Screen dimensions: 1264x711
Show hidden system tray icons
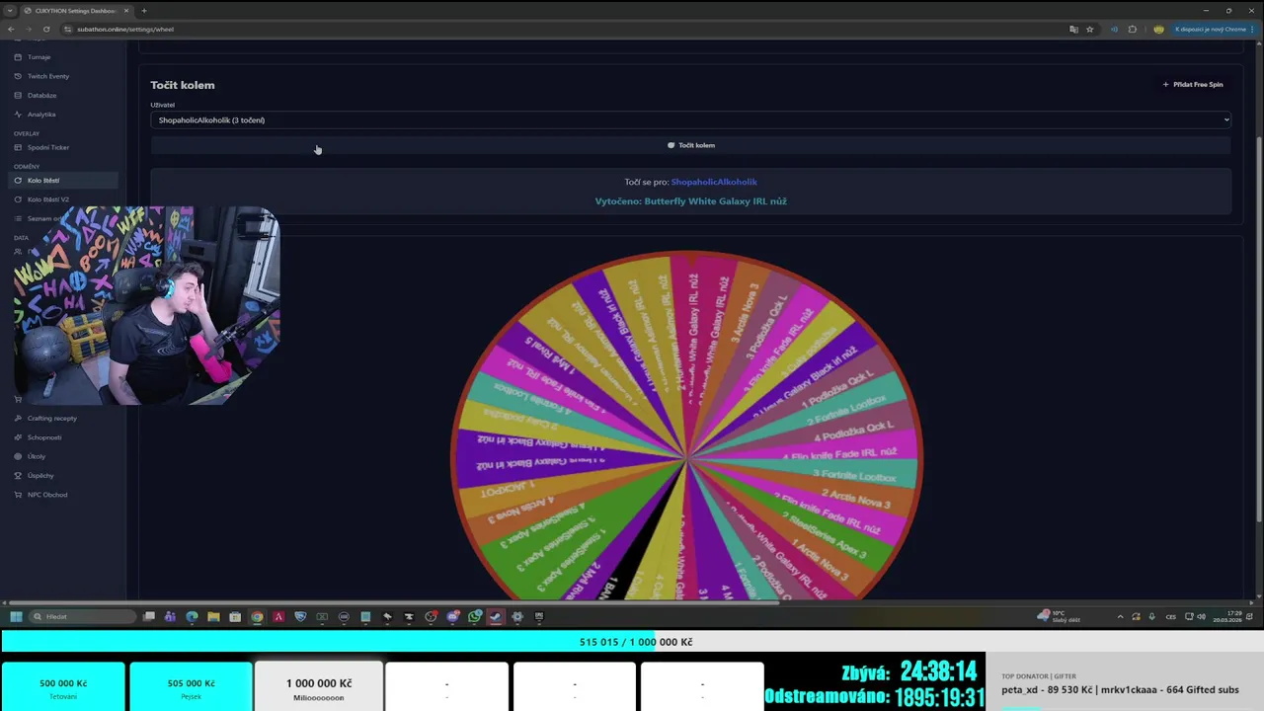point(1120,616)
